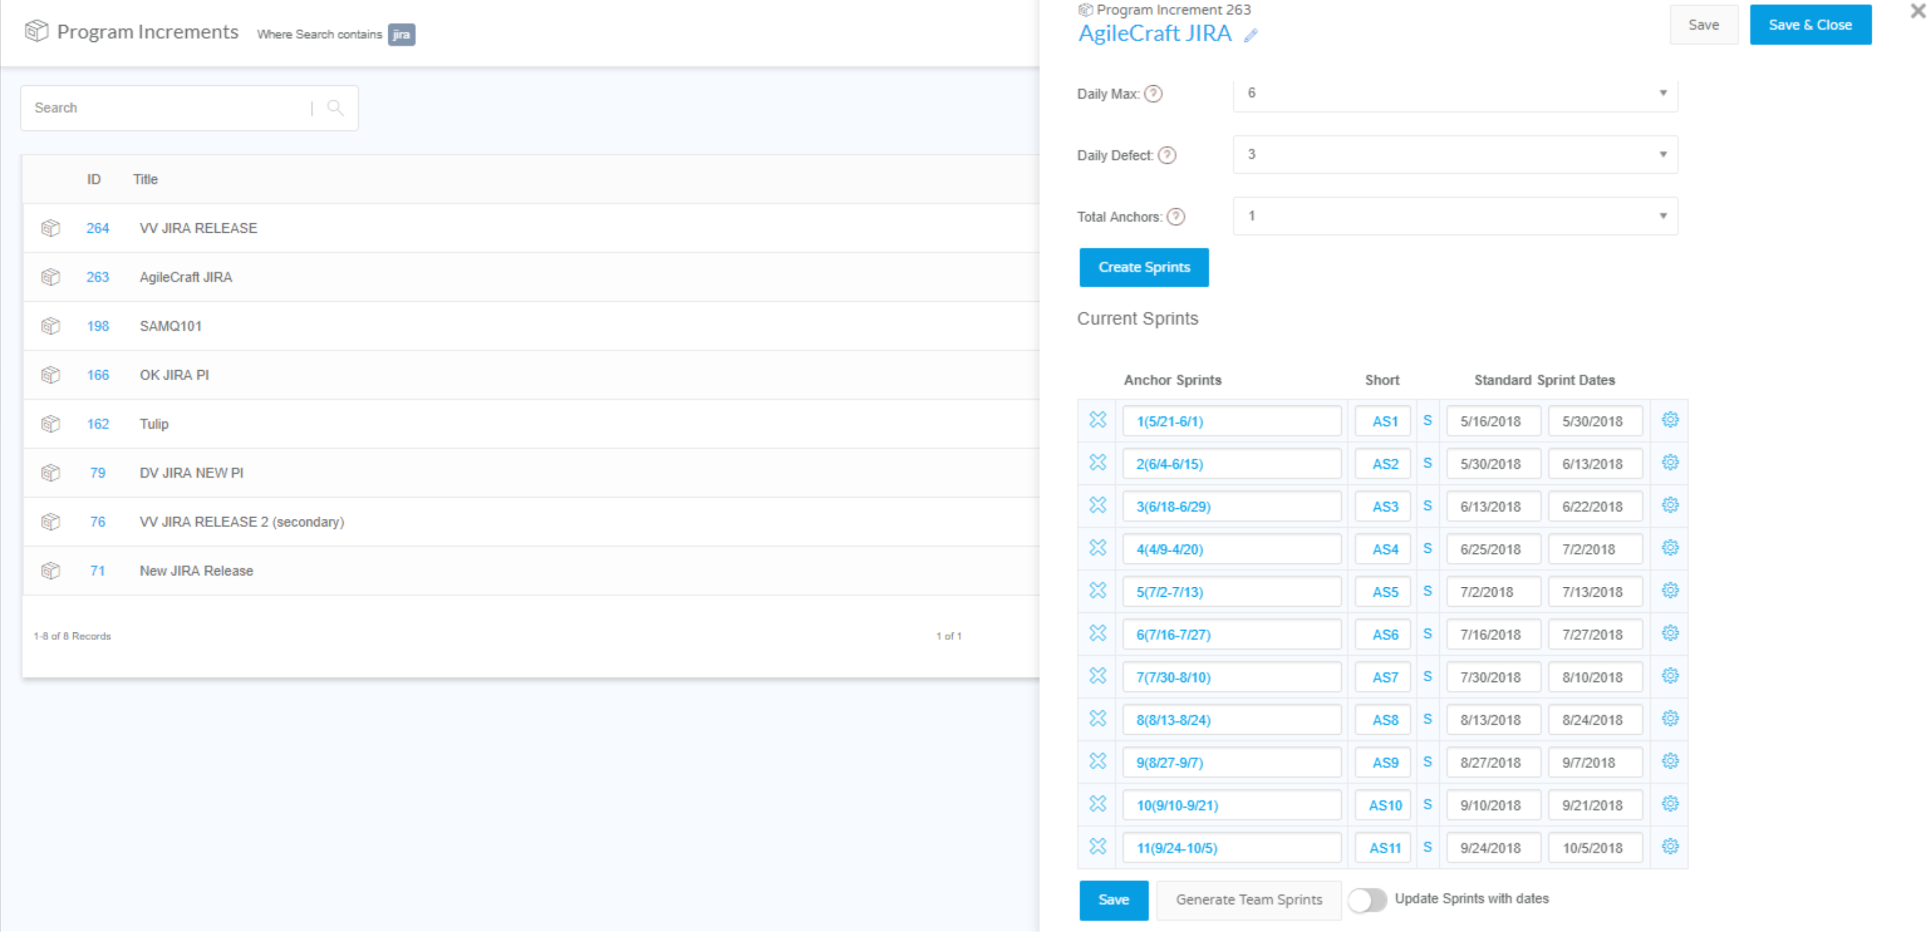Screen dimensions: 1932x934
Task: Click the cube icon for VV JIRA RELEASE row
Action: tap(50, 228)
